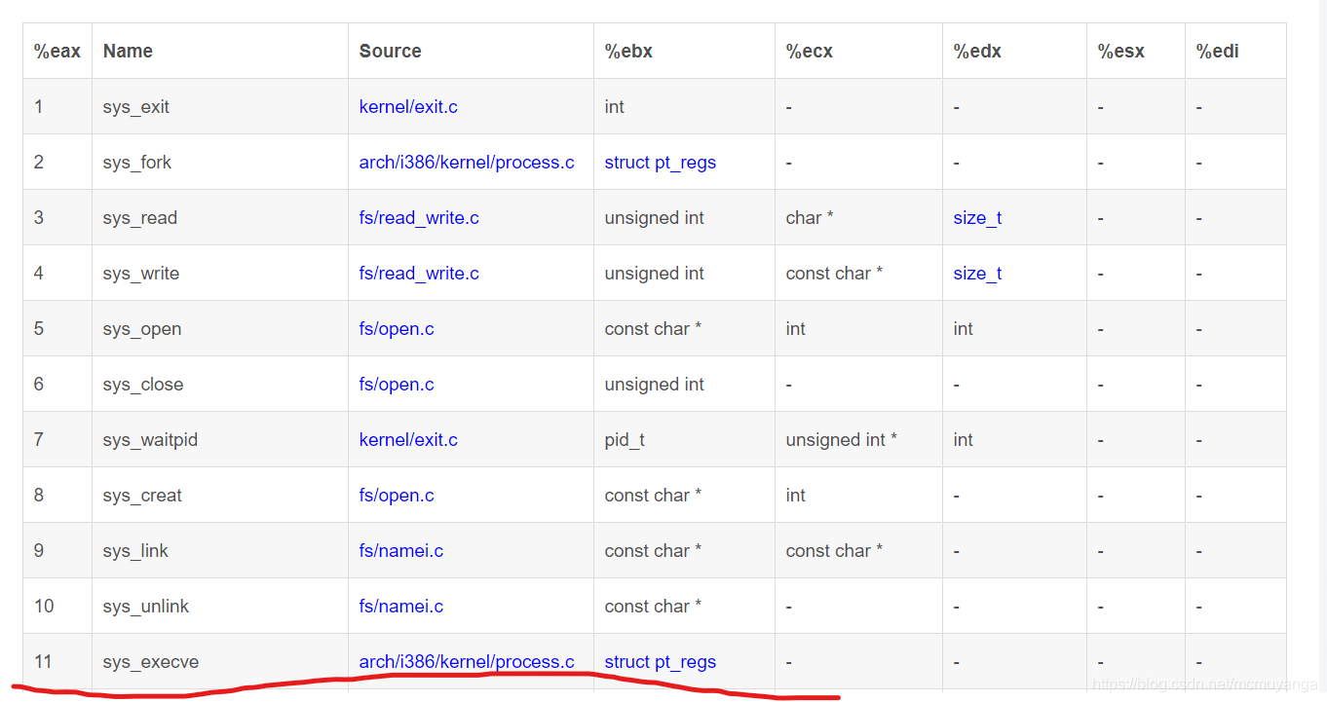
Task: Click size_t link in sys_write row
Action: coord(977,274)
